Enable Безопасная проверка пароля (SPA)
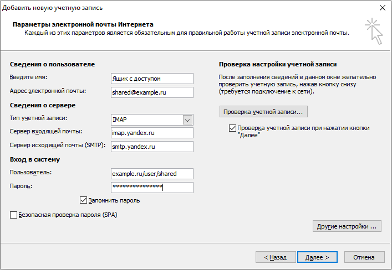Image resolution: width=392 pixels, height=270 pixels. (x=14, y=215)
